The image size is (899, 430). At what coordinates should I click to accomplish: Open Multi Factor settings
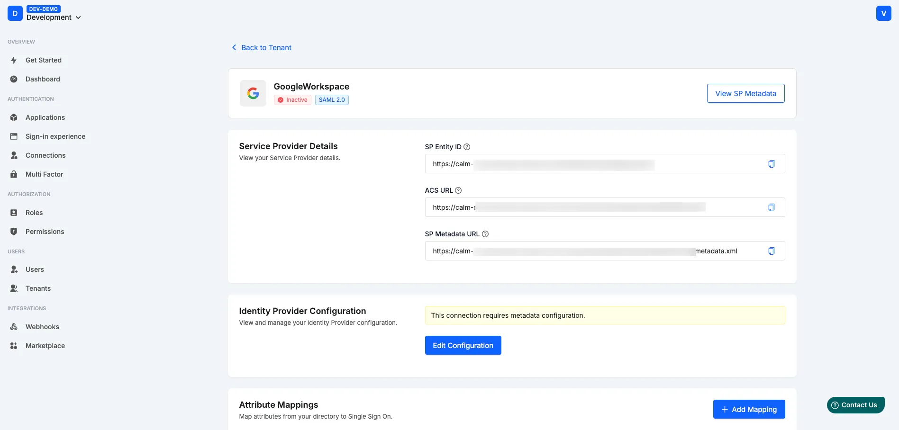tap(44, 174)
